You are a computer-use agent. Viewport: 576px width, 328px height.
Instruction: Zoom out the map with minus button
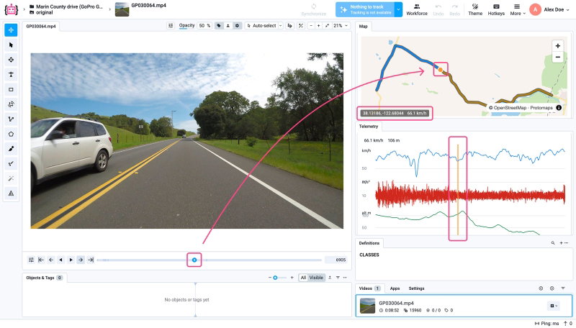tap(557, 58)
